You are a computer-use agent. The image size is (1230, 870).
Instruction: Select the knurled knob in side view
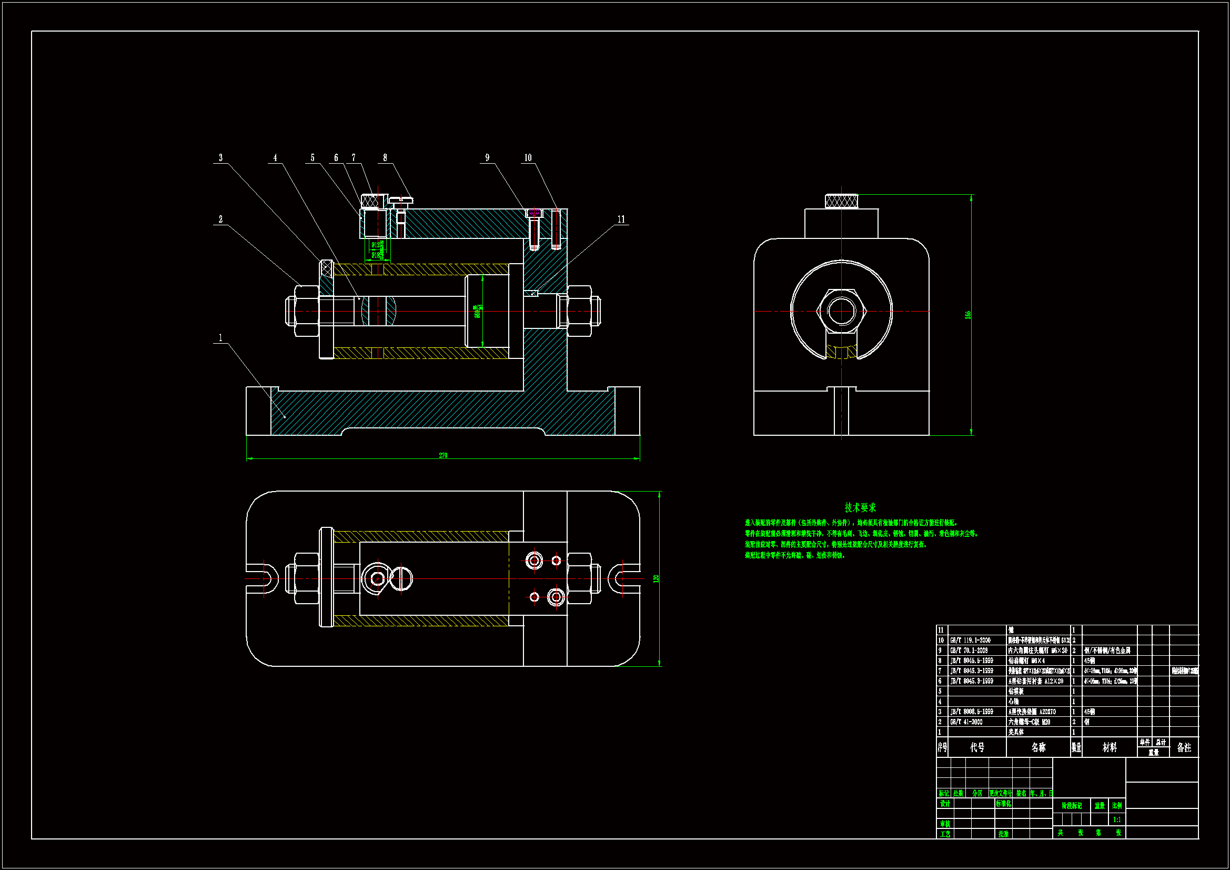click(x=841, y=201)
